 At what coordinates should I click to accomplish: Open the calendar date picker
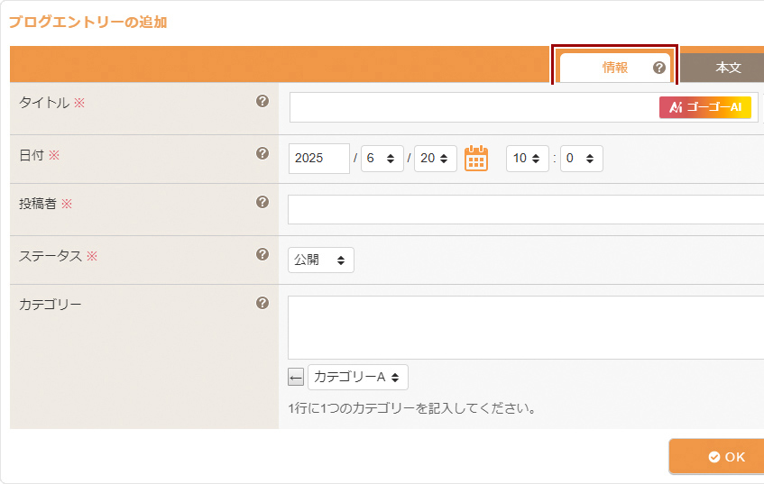[475, 159]
